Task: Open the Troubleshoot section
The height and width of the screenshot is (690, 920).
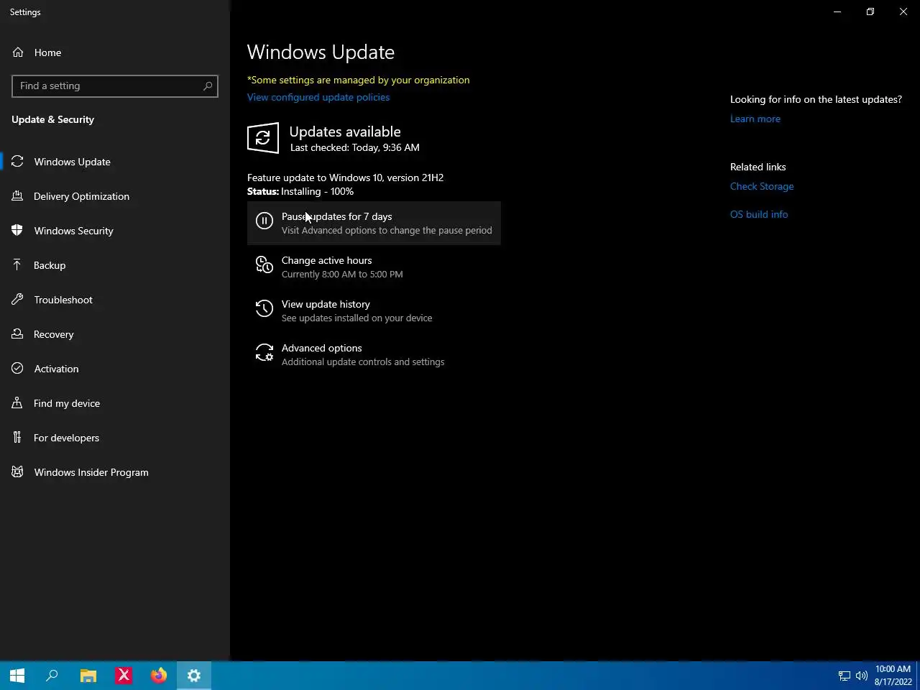Action: 115,300
